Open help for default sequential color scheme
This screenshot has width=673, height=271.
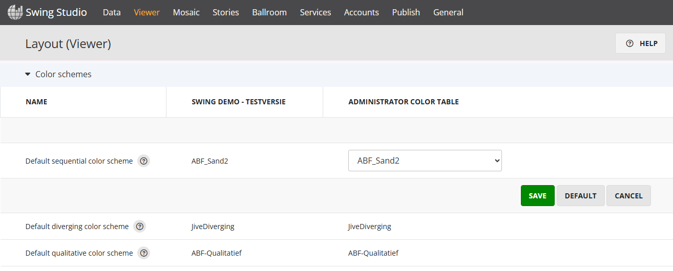tap(144, 161)
